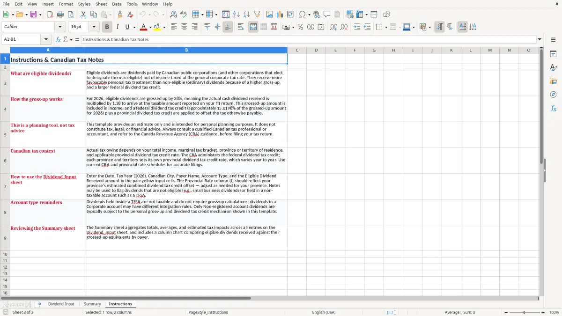Screen dimensions: 562x316
Task: Open the Function Wizard in formula bar
Action: pos(58,39)
